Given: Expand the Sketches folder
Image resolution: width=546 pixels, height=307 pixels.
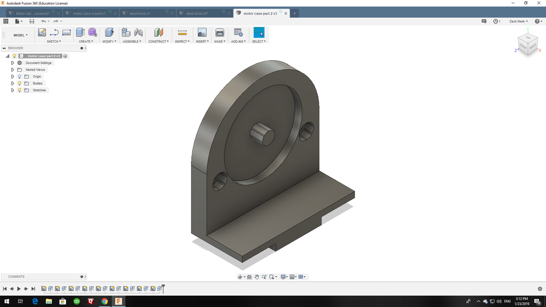Looking at the screenshot, I should point(13,90).
